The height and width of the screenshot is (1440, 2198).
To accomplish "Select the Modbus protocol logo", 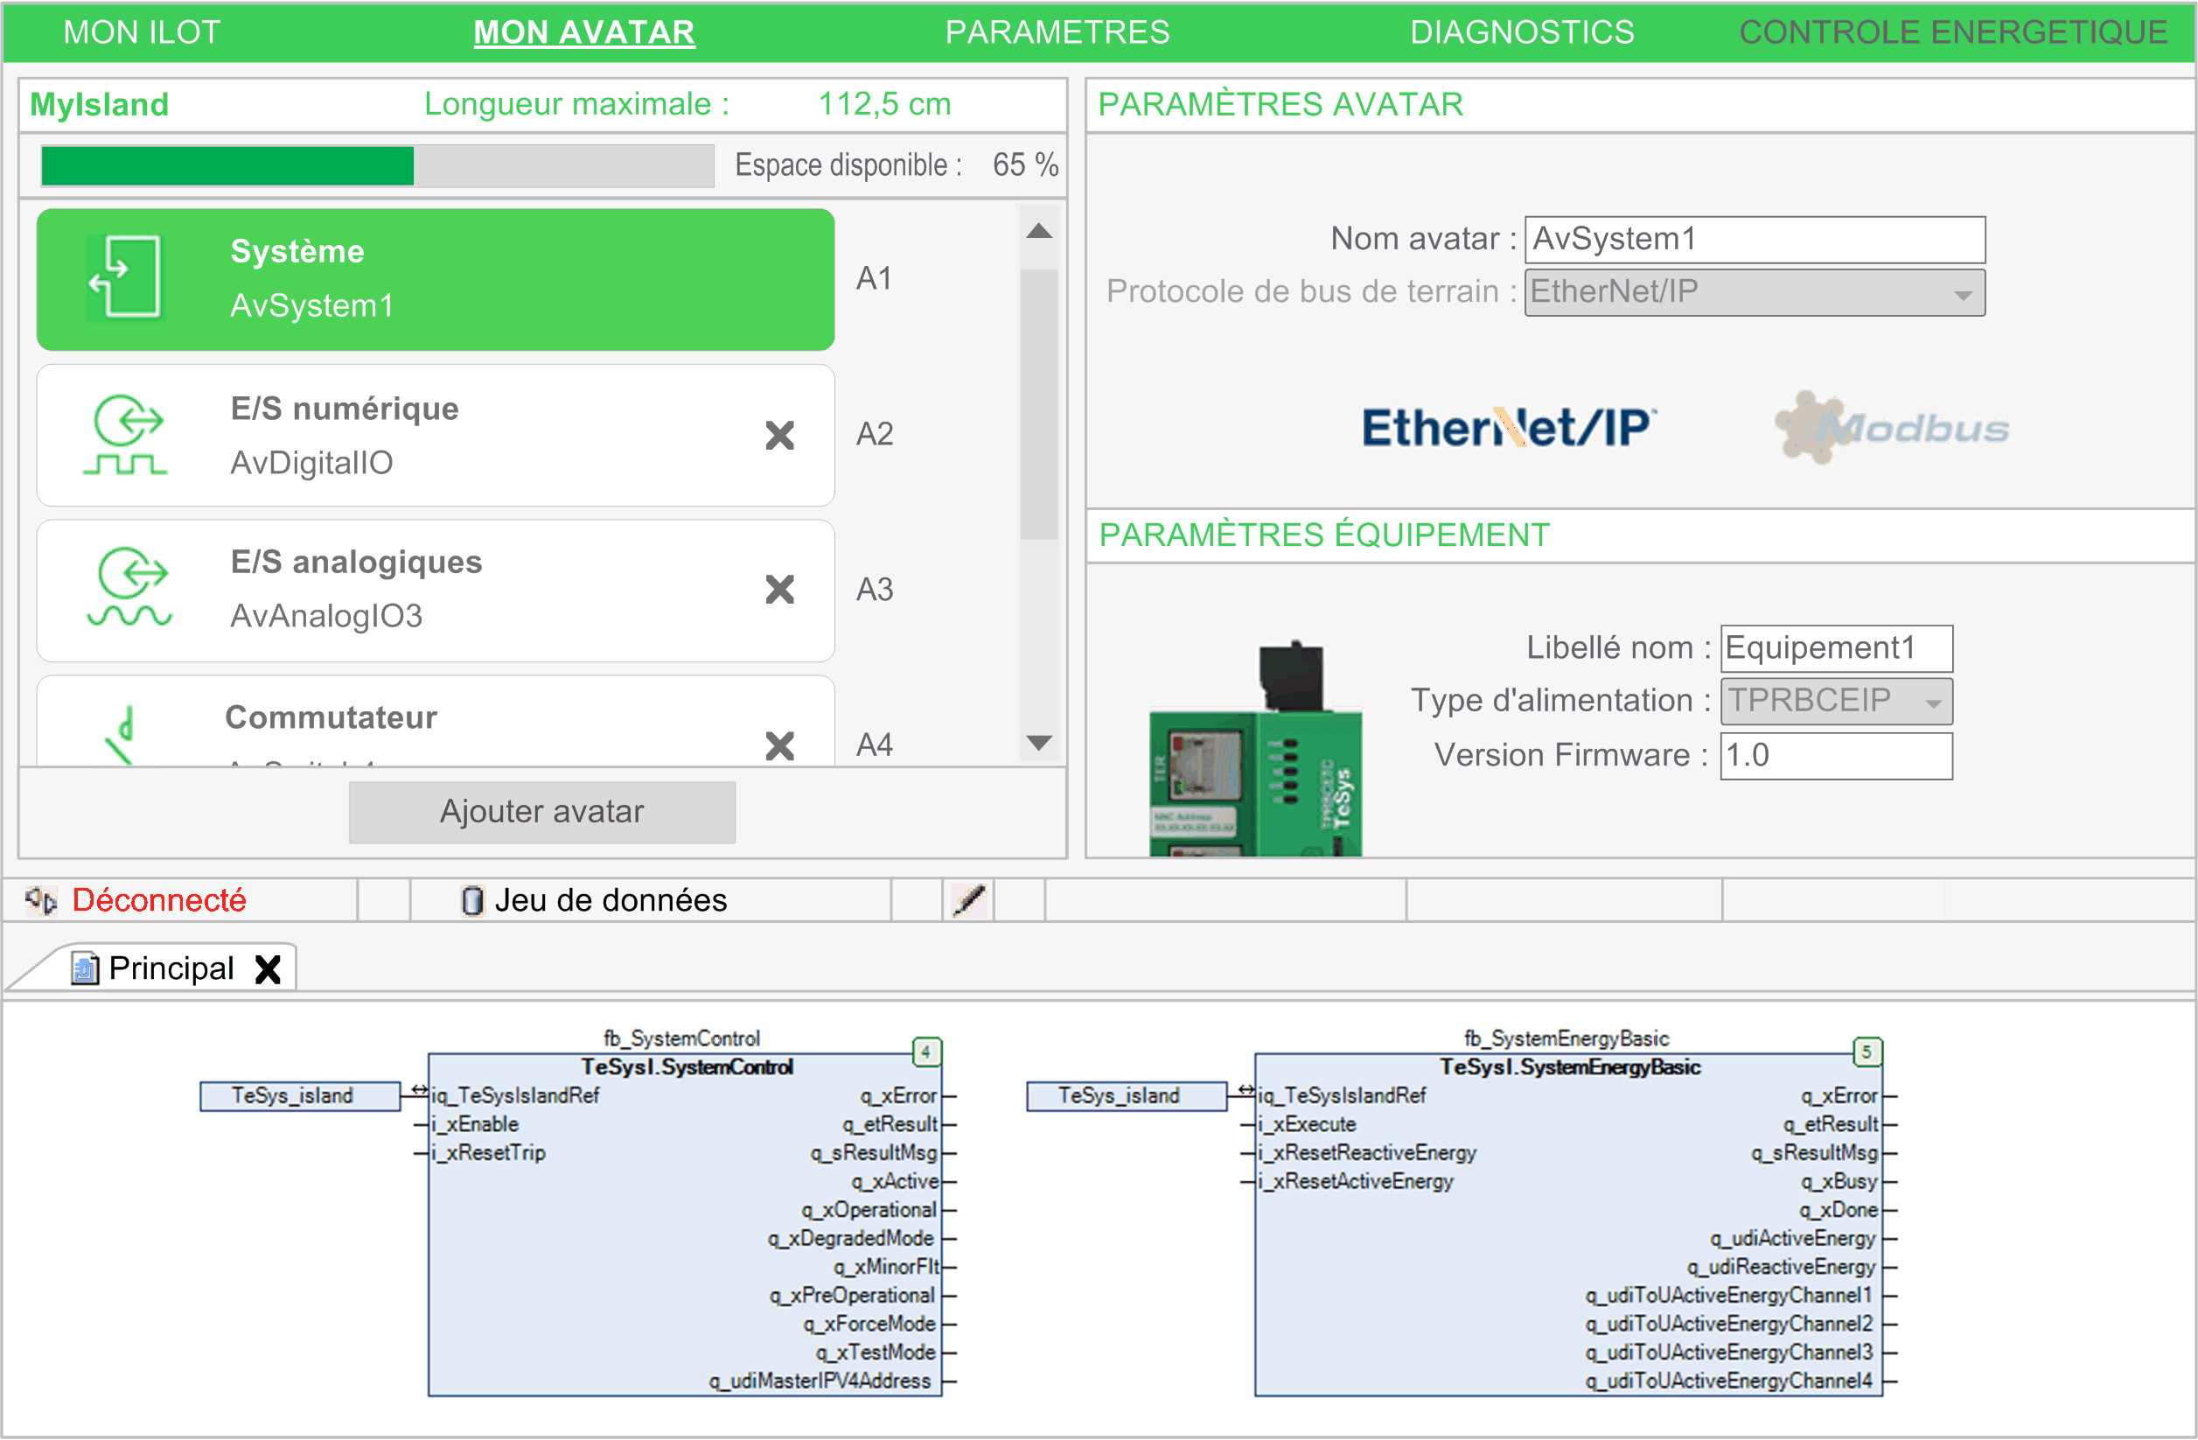I will 1890,428.
